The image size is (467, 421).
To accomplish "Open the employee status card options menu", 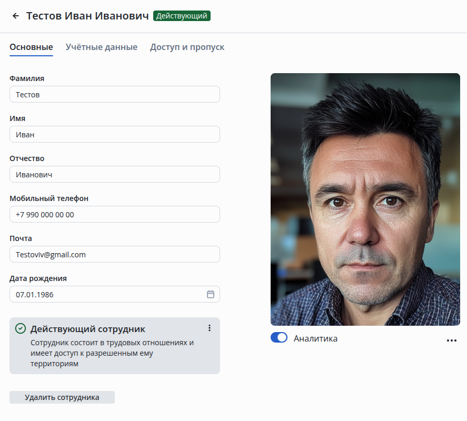I will coord(210,328).
